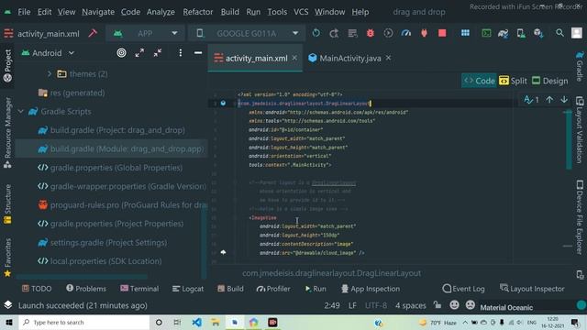Open line separator LF selector
587x330 pixels.
[x=352, y=305]
